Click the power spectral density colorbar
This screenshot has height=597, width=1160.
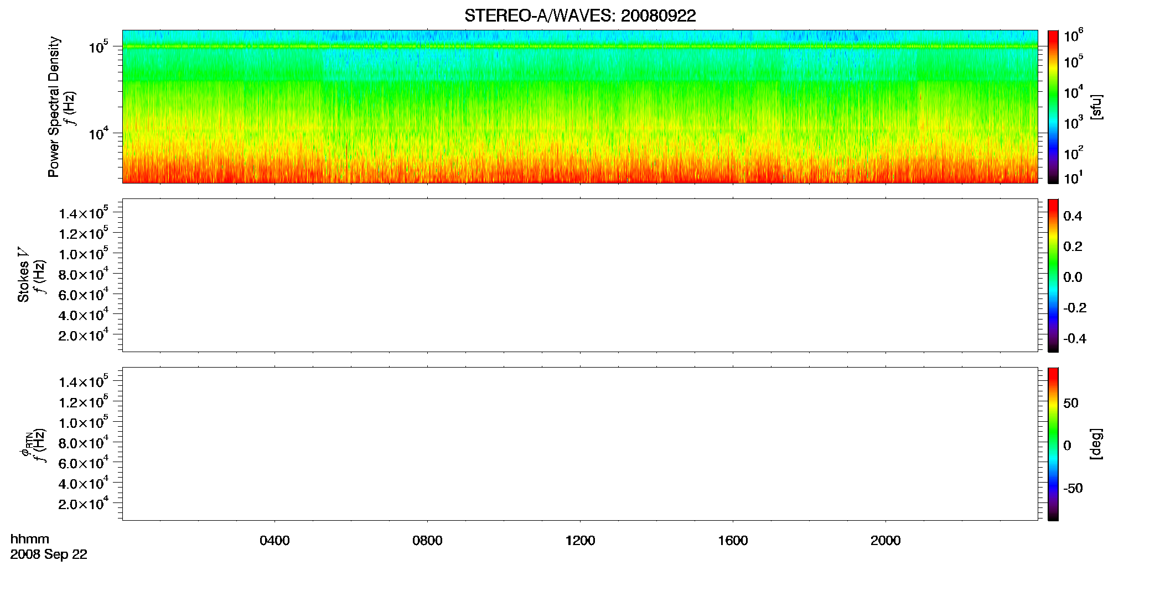[x=1053, y=107]
